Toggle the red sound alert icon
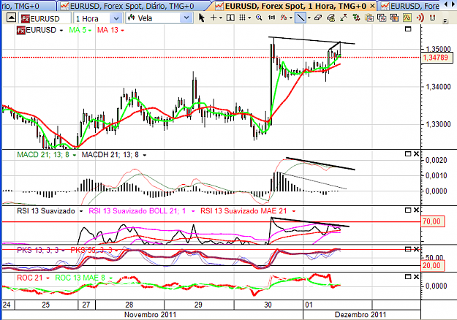This screenshot has height=320, width=457. coord(420,18)
